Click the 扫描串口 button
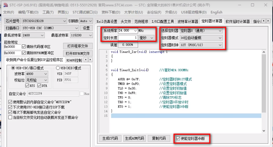 [x=12, y=28]
